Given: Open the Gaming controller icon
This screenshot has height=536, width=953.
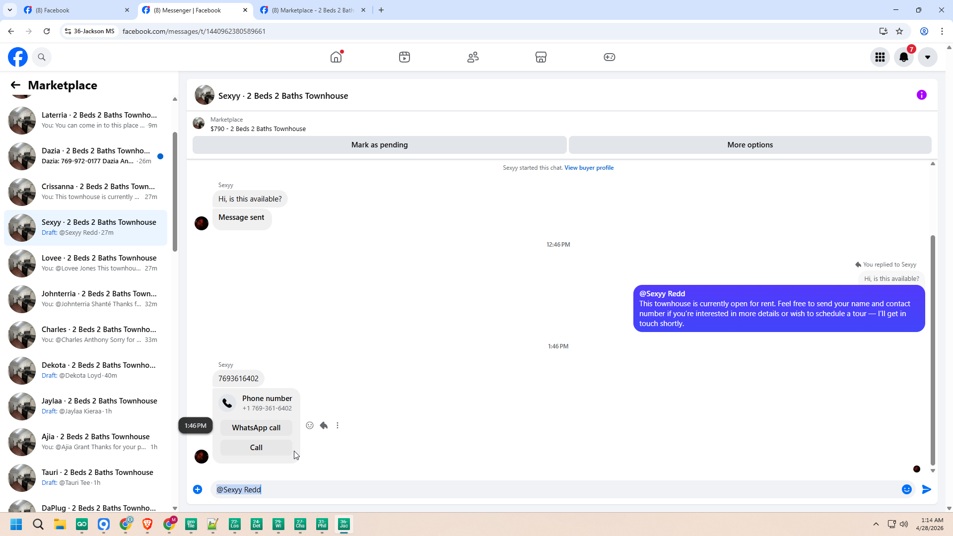Looking at the screenshot, I should point(610,57).
